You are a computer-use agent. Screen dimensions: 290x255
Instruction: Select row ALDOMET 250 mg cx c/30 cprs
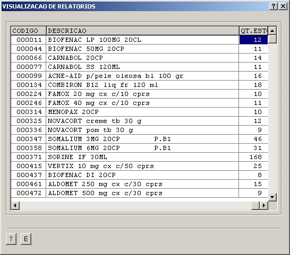(x=139, y=184)
